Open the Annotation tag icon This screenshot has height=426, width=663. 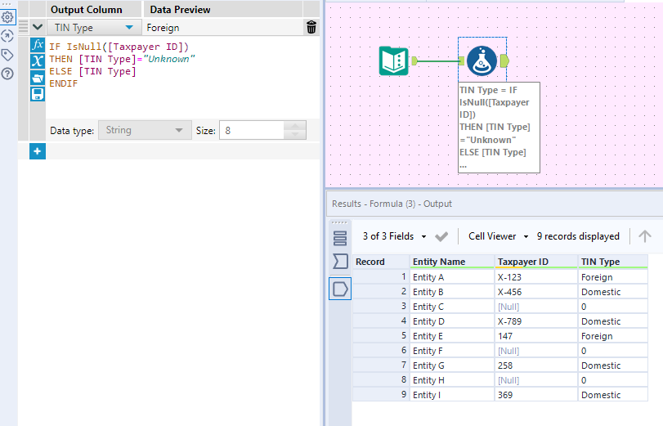point(7,55)
